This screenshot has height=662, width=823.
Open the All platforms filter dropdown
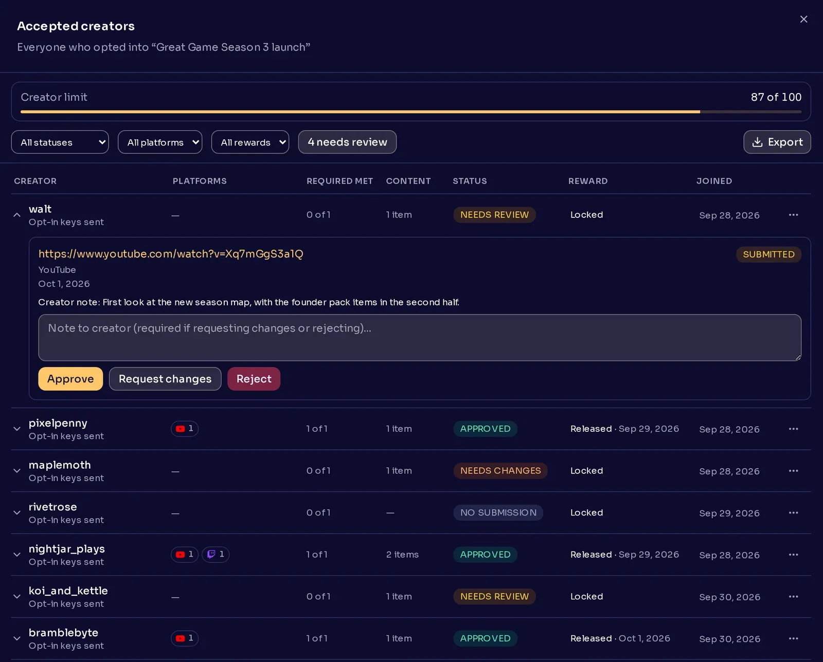tap(160, 142)
